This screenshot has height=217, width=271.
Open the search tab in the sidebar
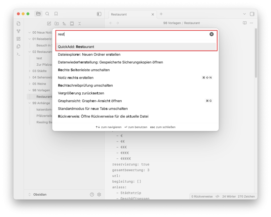pos(47,14)
